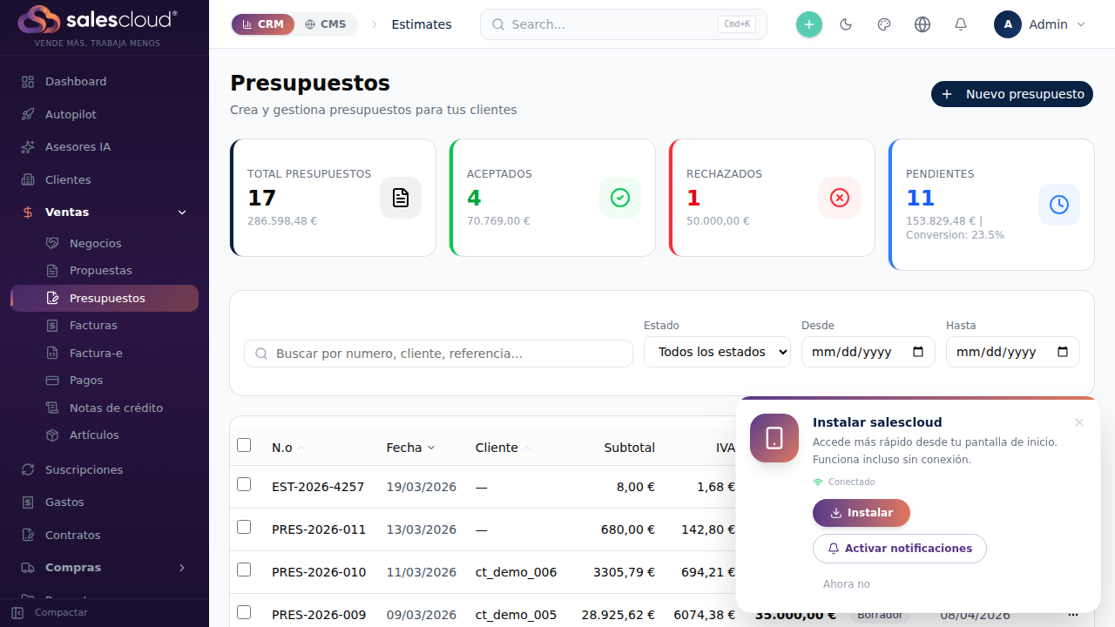Open the Todos los estados dropdown

717,352
